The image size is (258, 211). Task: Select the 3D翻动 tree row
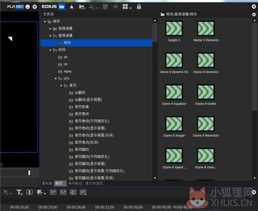[77, 93]
